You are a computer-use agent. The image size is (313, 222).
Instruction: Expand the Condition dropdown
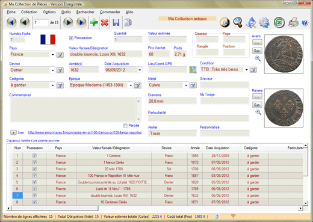tap(246, 70)
